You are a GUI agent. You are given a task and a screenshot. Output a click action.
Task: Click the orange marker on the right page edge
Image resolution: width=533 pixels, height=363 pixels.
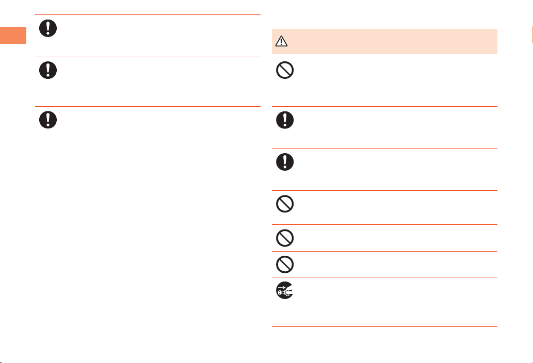point(532,35)
